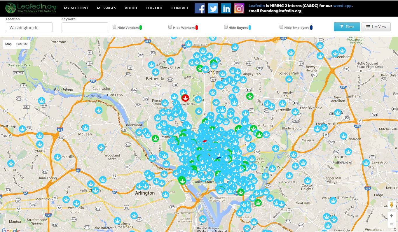Click the zoom-in plus control

(x=391, y=216)
